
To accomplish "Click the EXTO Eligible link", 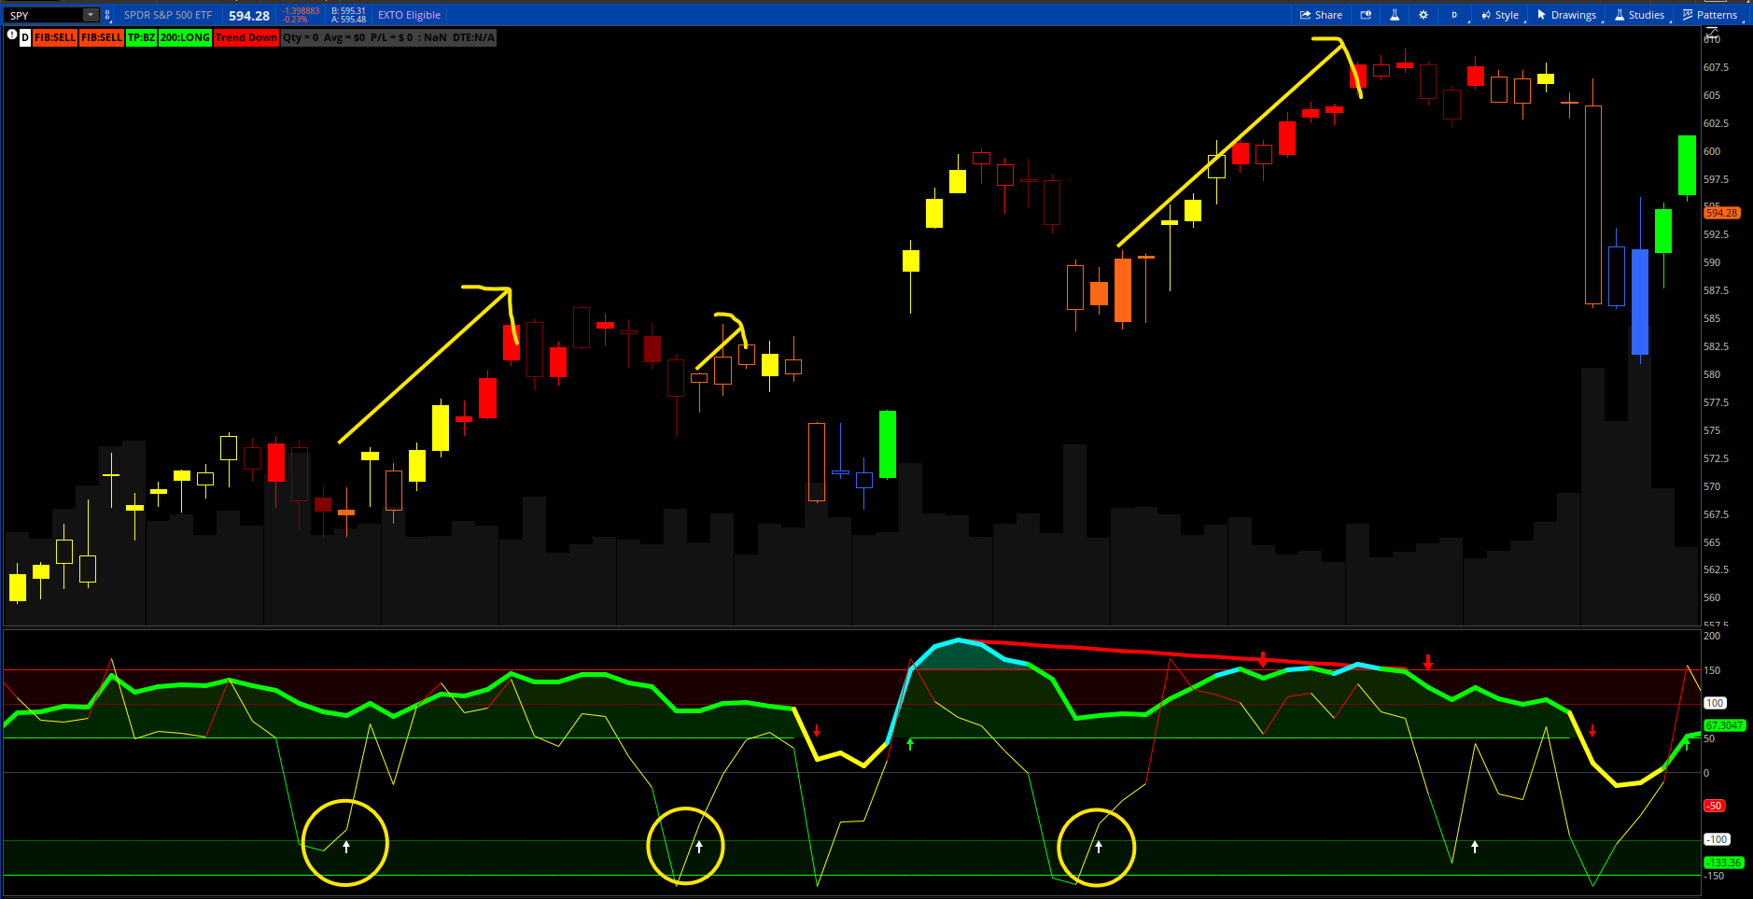I will [409, 15].
